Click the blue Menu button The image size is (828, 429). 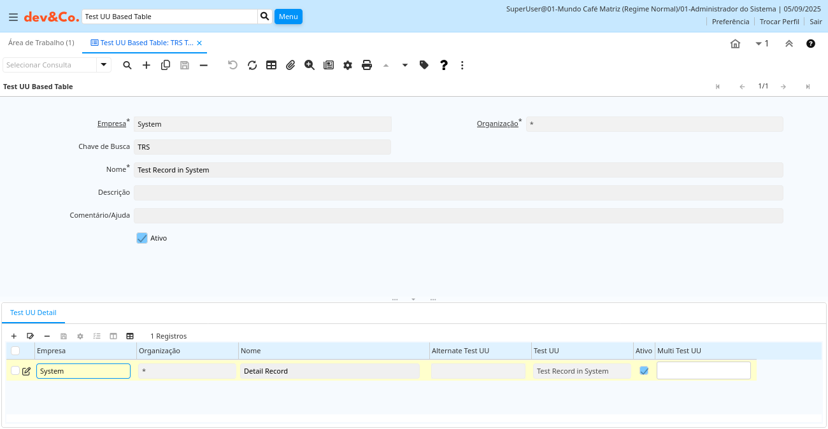289,17
